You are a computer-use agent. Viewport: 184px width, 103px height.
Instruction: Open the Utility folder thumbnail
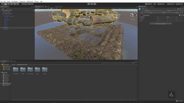tap(45, 70)
